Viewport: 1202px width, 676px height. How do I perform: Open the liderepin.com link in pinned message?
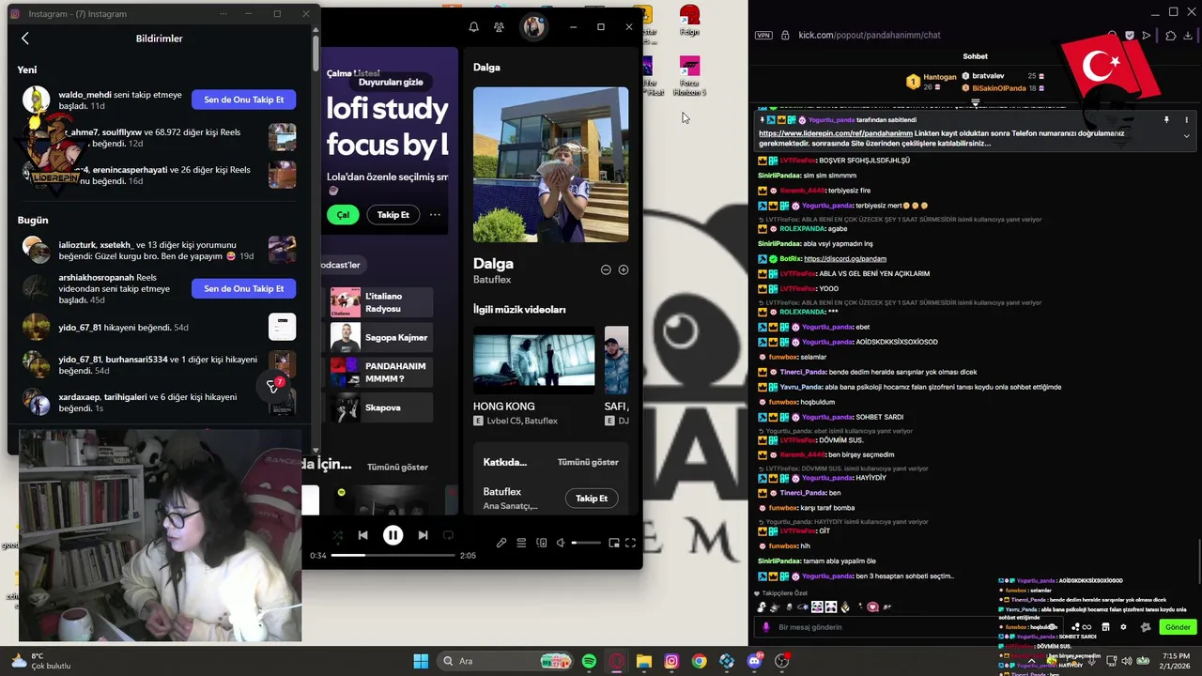pyautogui.click(x=836, y=133)
